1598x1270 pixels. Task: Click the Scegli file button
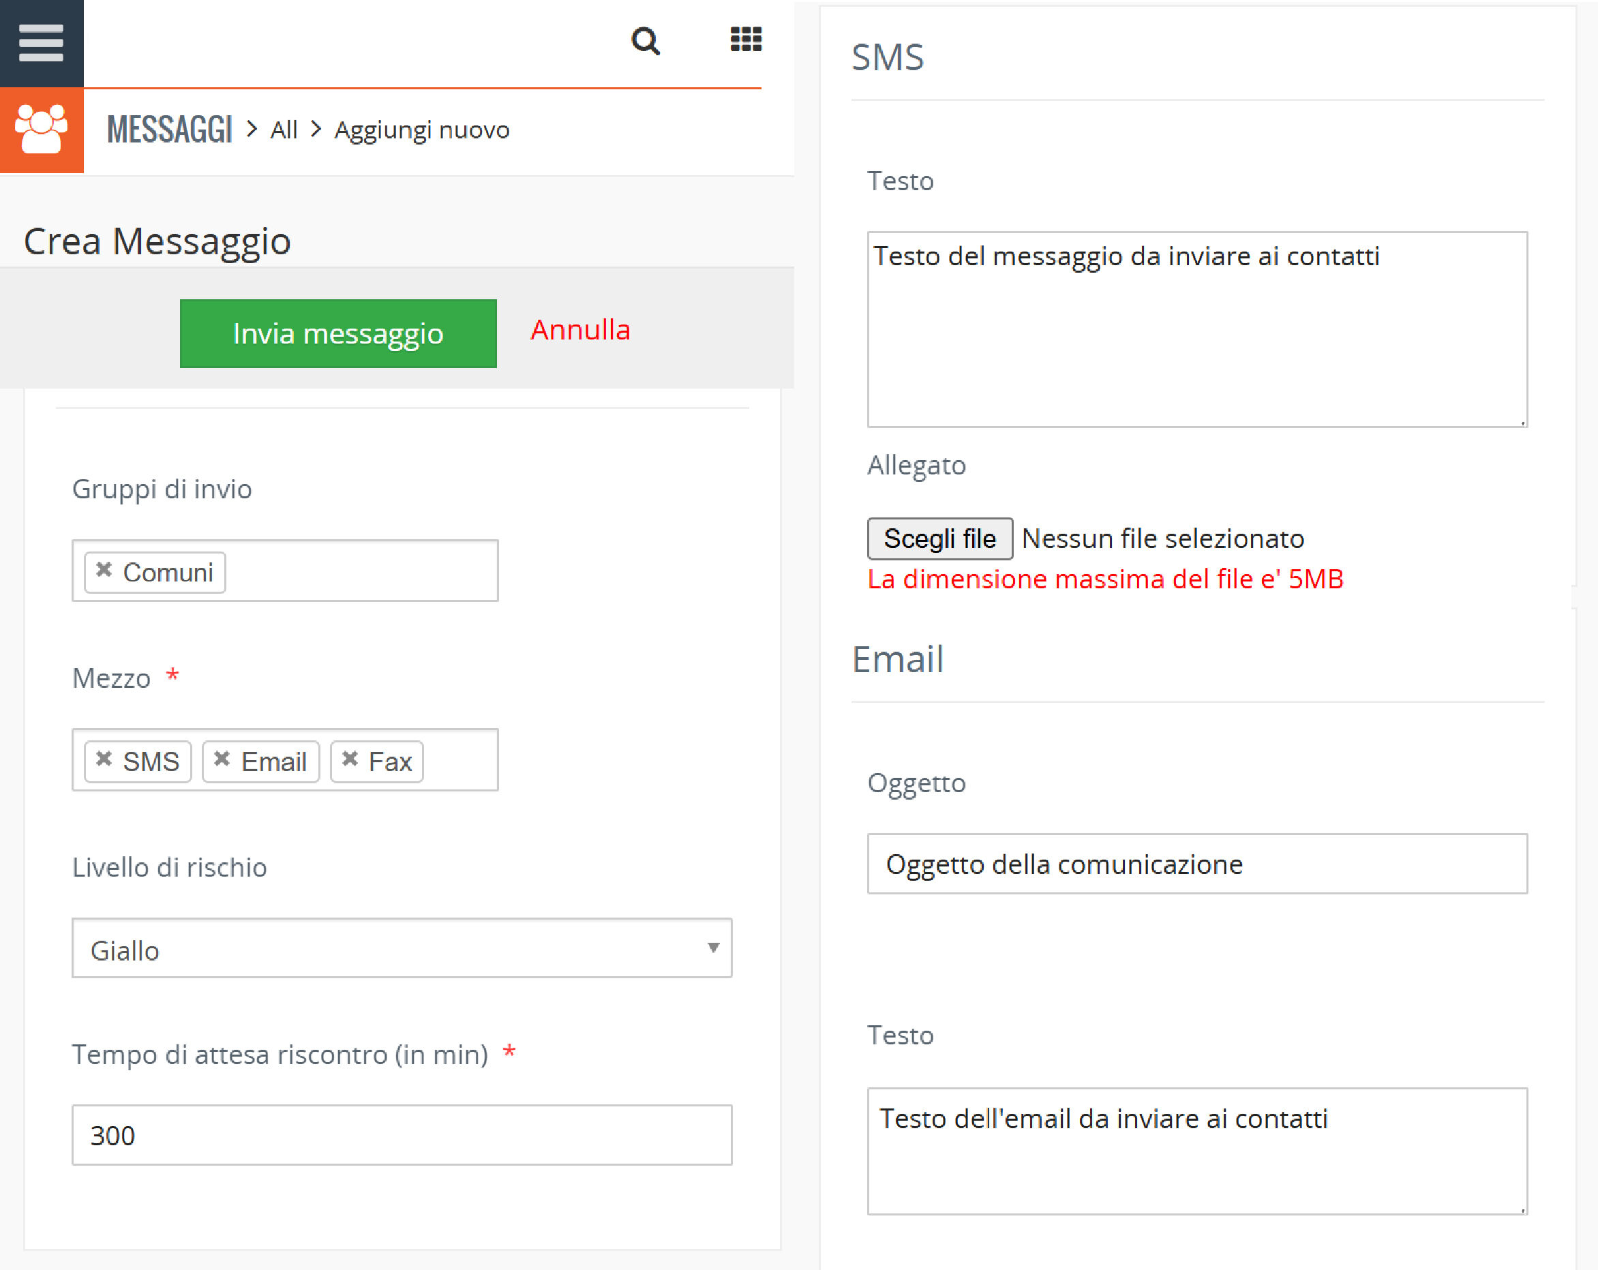click(x=939, y=539)
